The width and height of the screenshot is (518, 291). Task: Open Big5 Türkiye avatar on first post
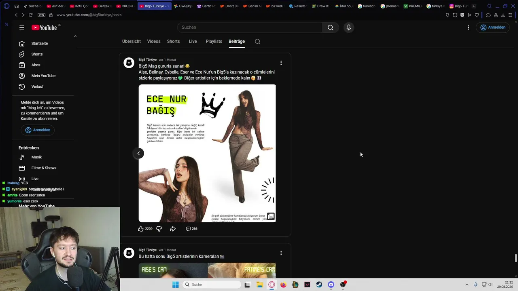click(x=129, y=63)
